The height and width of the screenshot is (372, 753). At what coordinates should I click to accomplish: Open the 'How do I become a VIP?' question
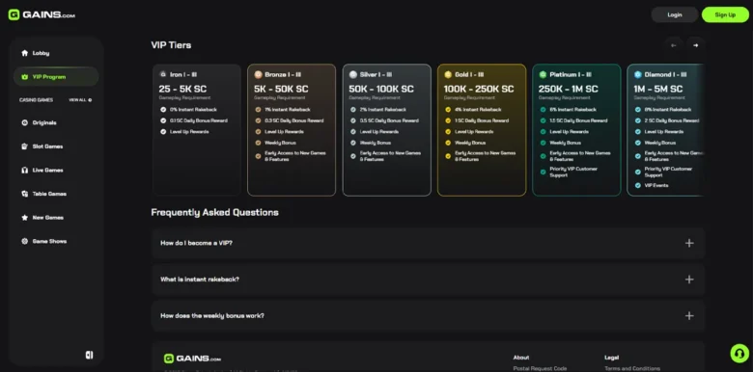[x=428, y=243]
